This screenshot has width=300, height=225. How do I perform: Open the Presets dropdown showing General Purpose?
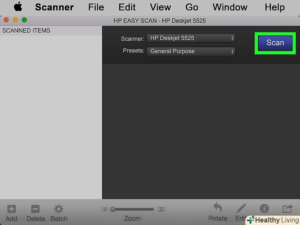[191, 51]
